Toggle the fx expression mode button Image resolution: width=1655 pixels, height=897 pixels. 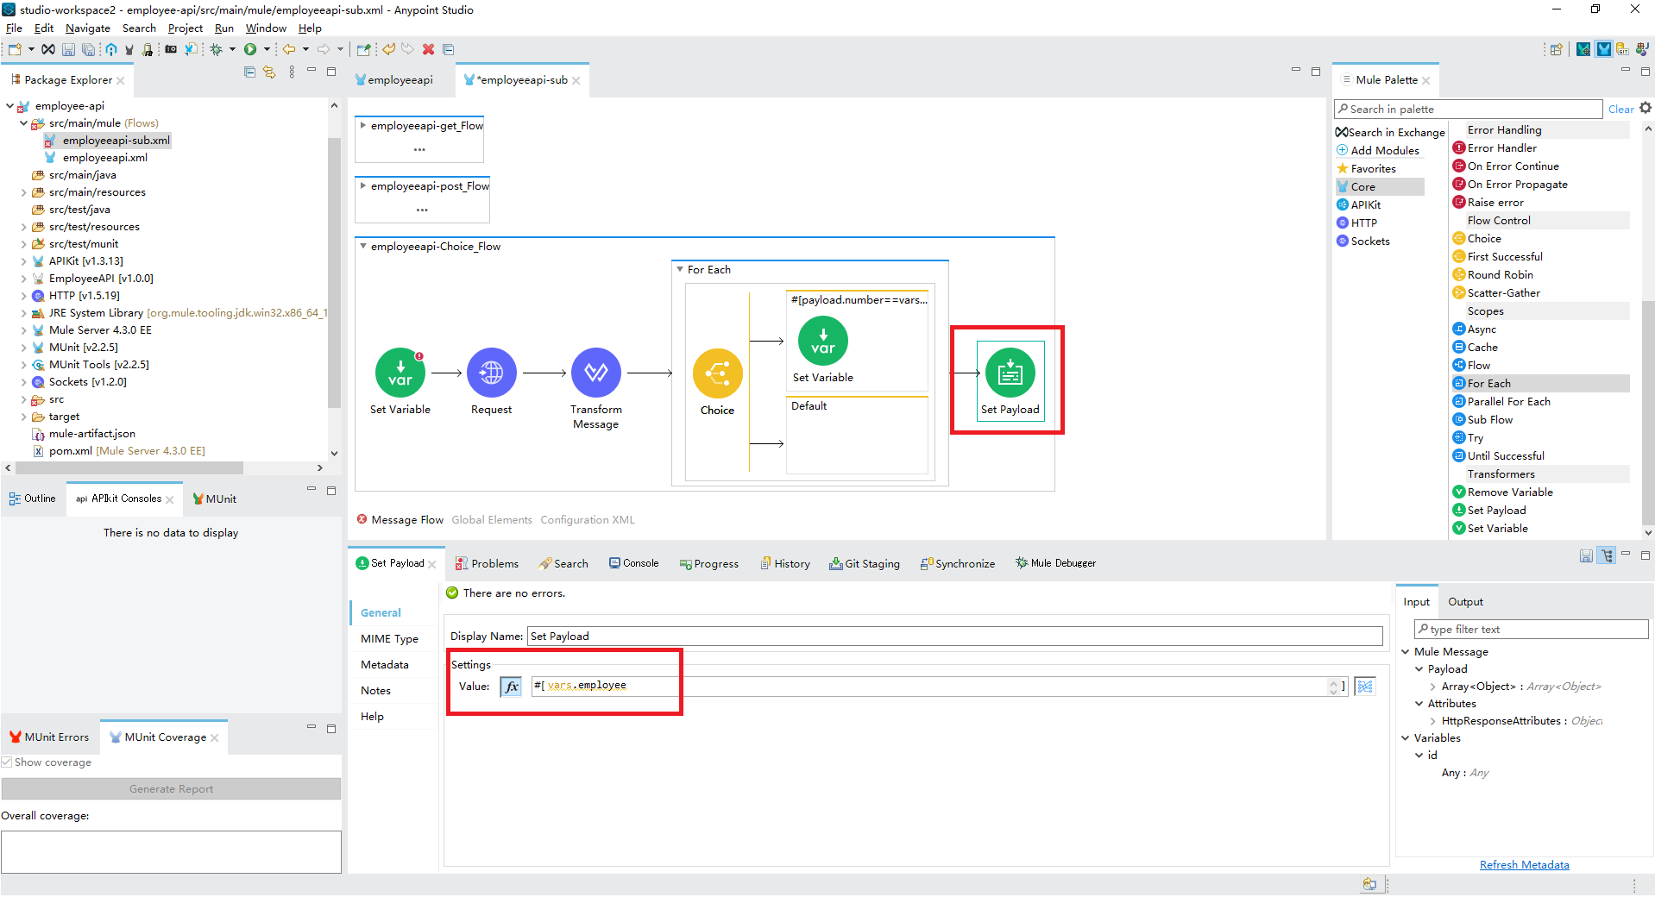click(511, 687)
